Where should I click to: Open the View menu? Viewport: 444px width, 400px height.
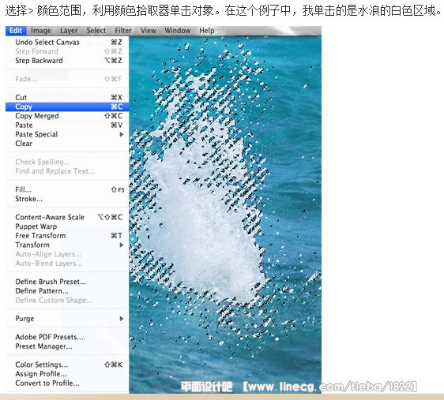pyautogui.click(x=149, y=31)
